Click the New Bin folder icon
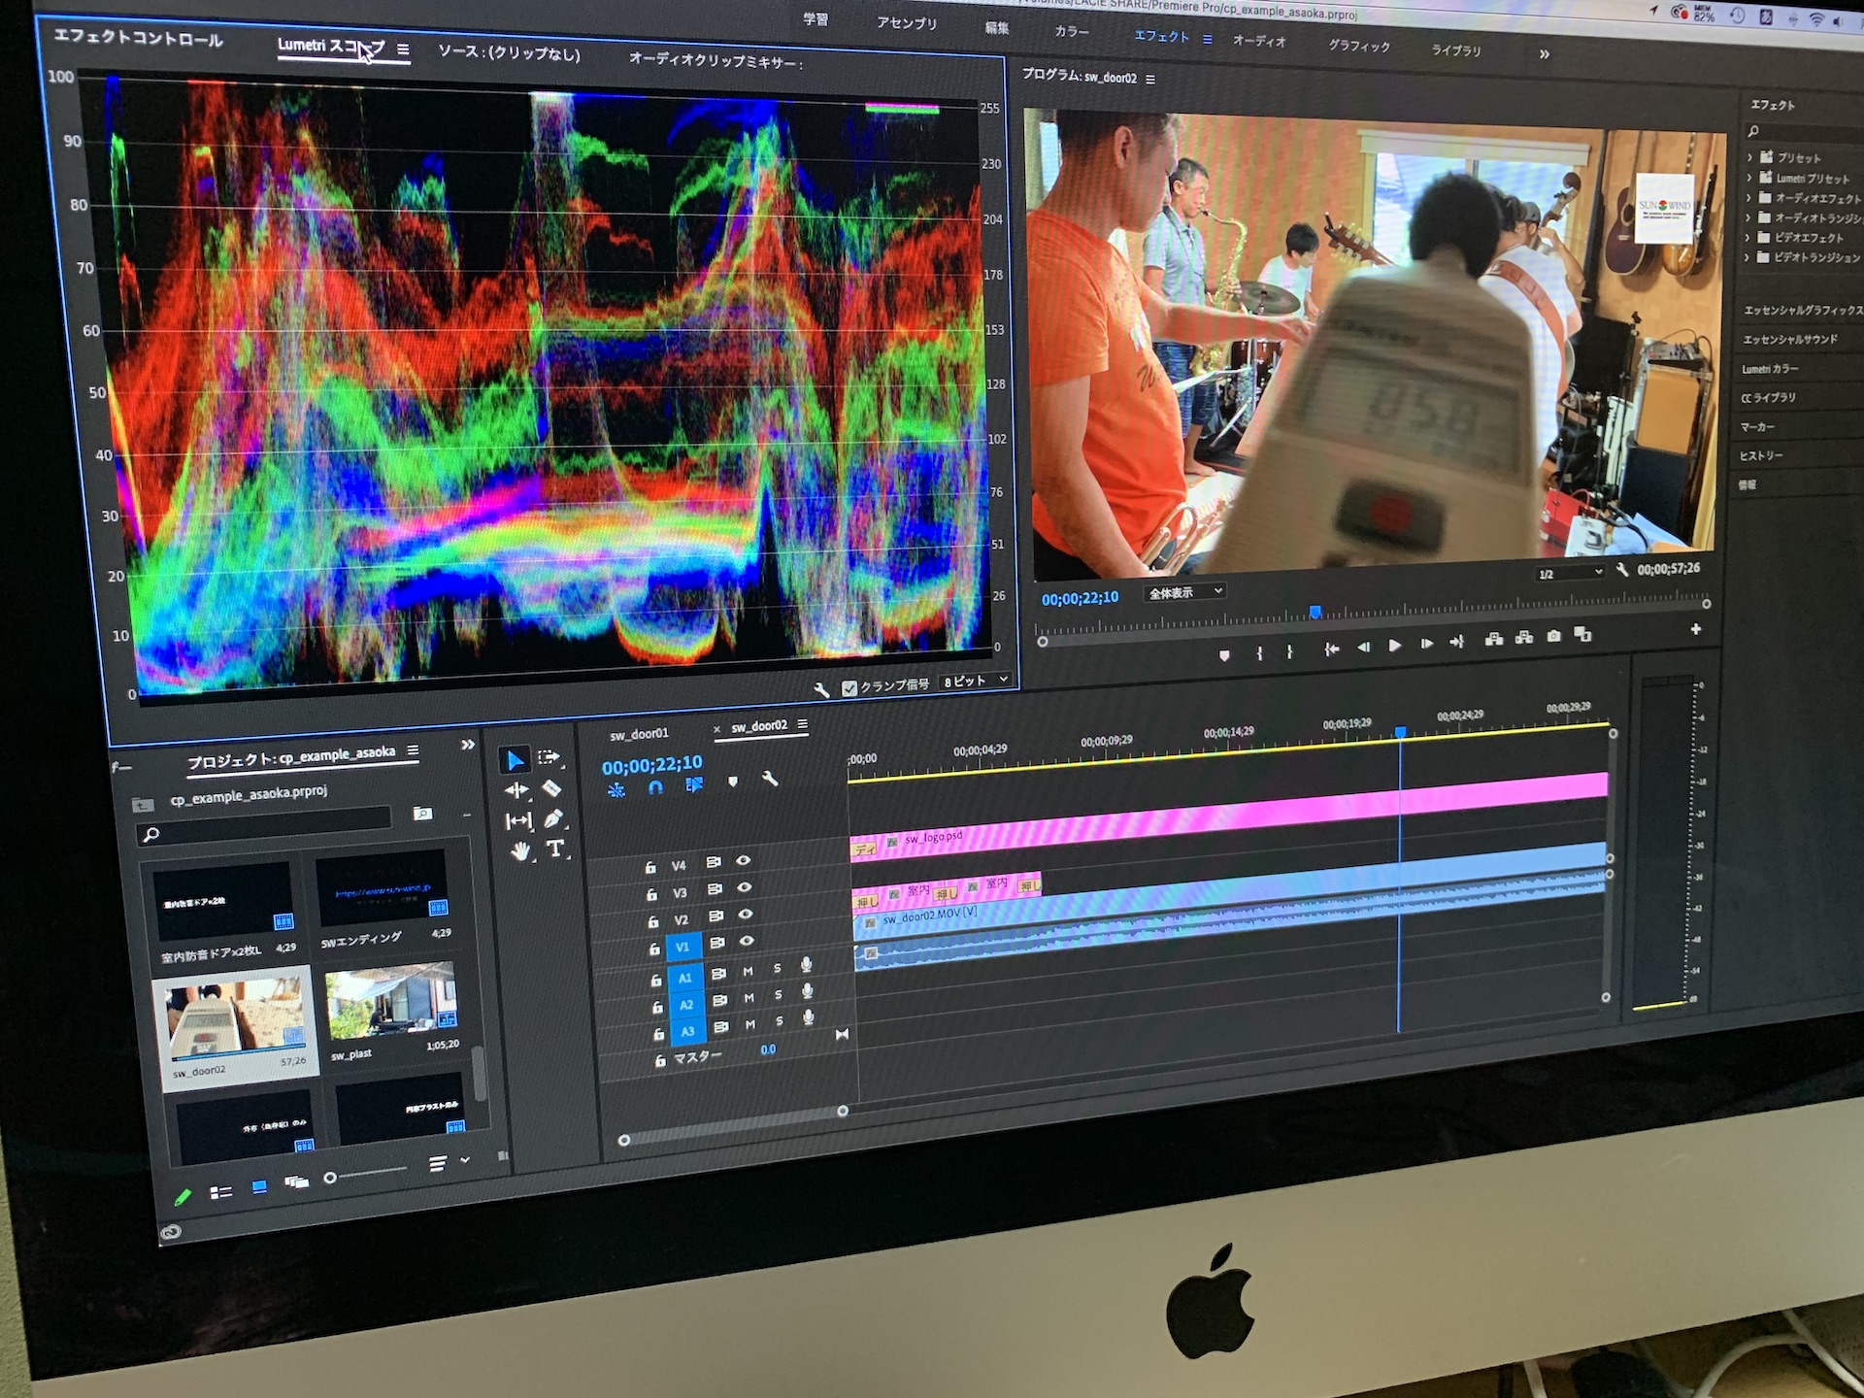This screenshot has width=1864, height=1398. click(422, 813)
